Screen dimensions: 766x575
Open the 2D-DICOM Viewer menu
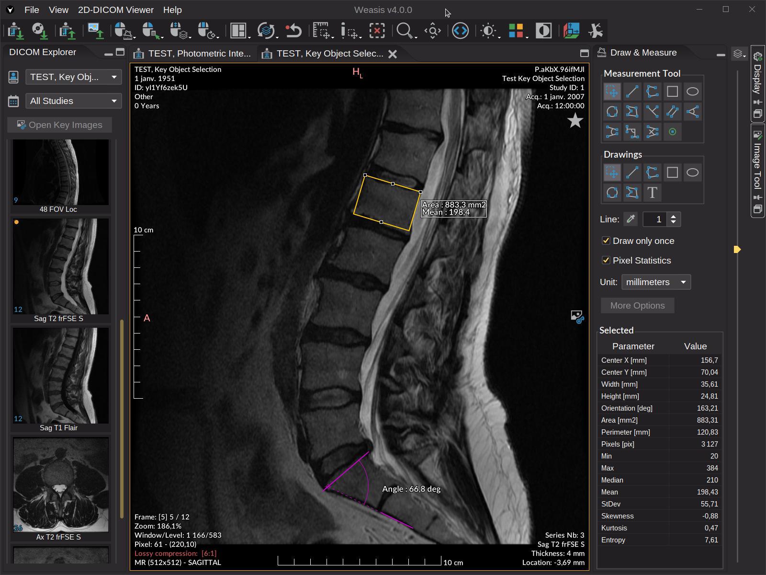tap(115, 10)
